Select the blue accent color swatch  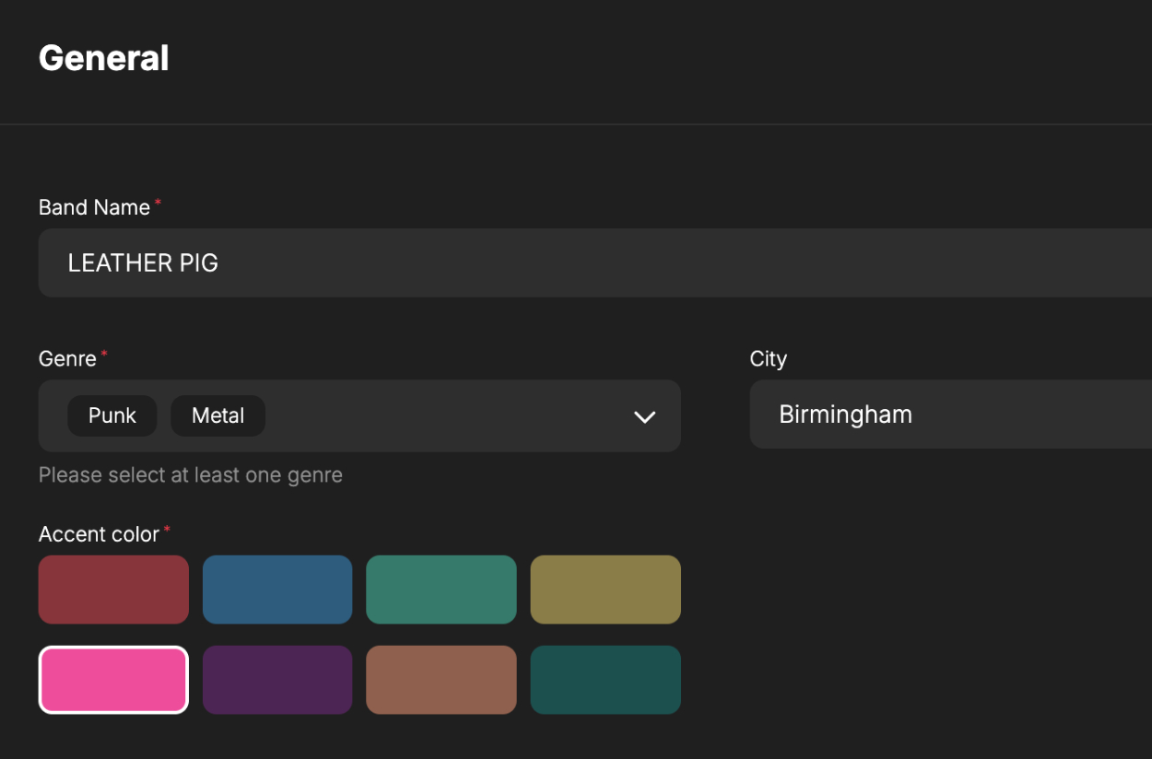[x=277, y=590]
